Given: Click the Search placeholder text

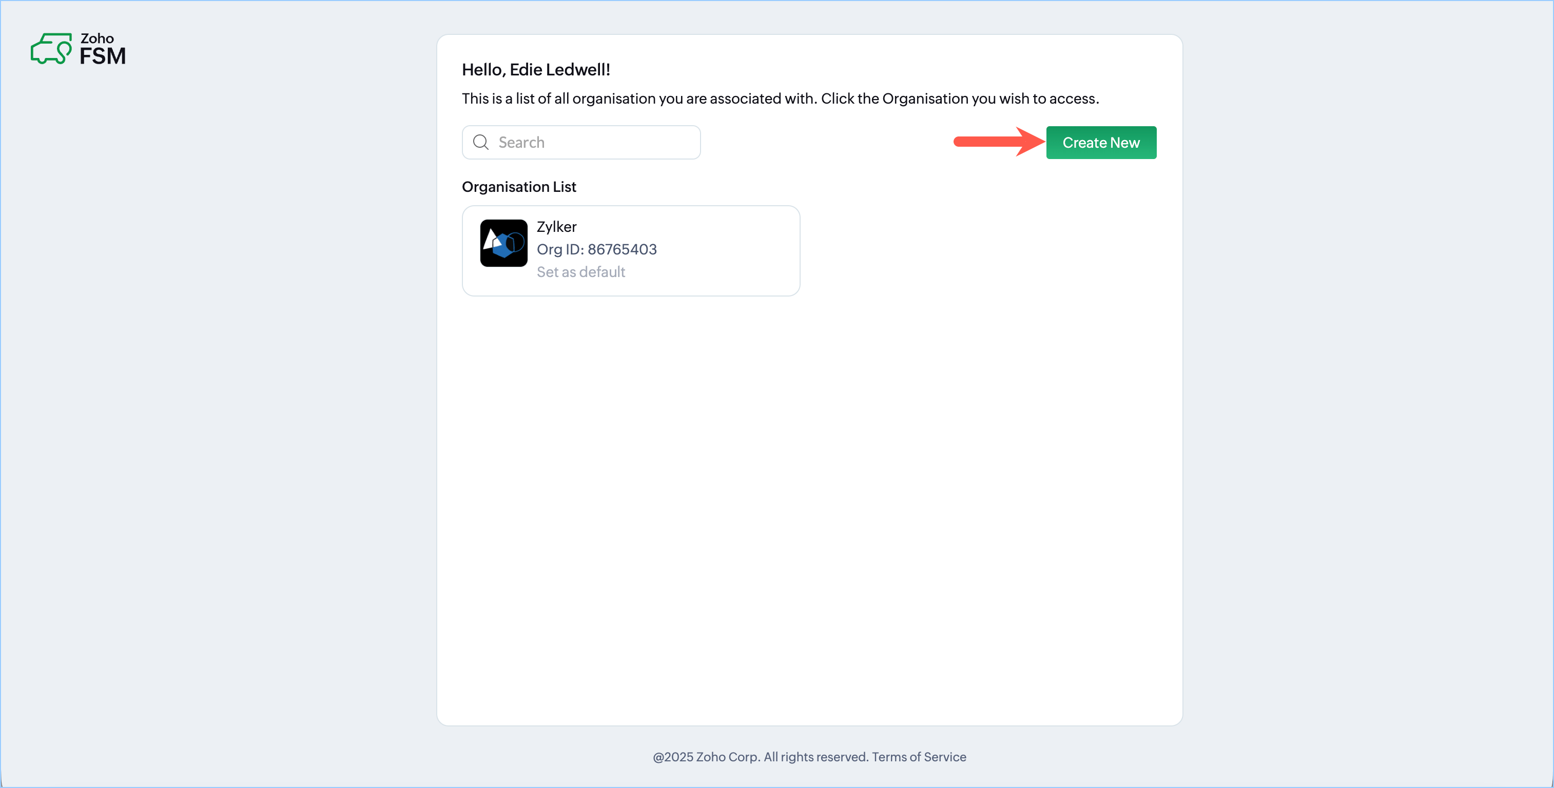Looking at the screenshot, I should 521,142.
